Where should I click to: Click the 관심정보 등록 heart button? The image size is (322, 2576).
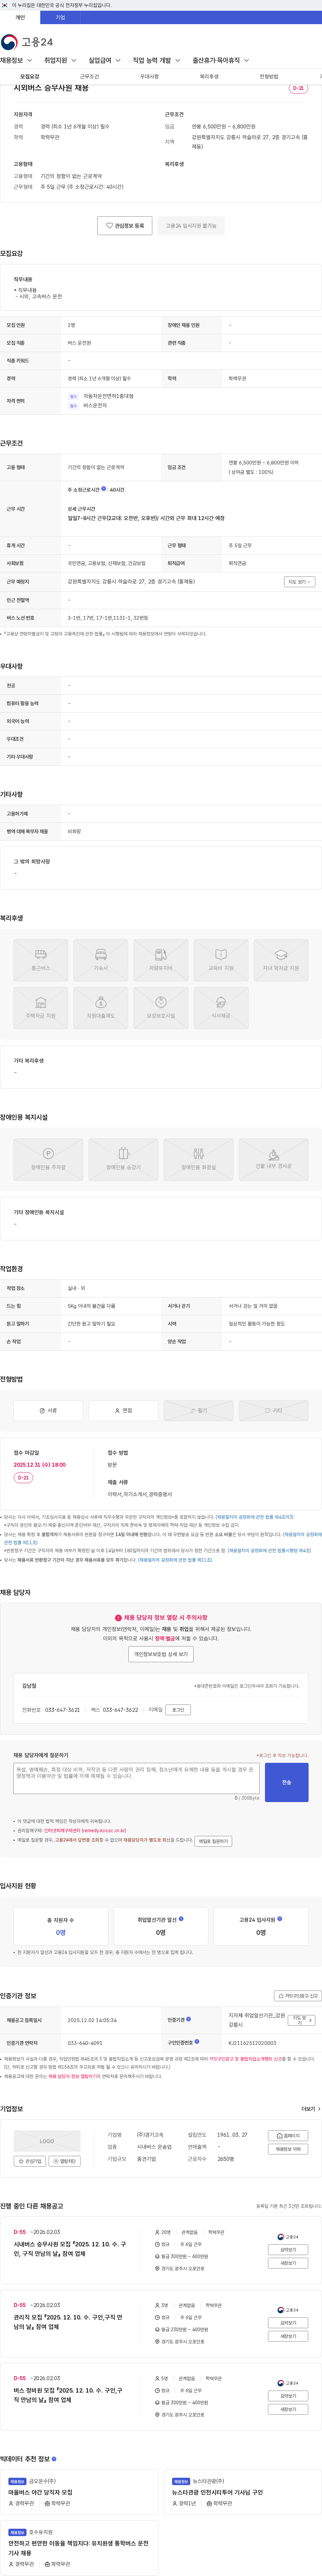tap(125, 226)
